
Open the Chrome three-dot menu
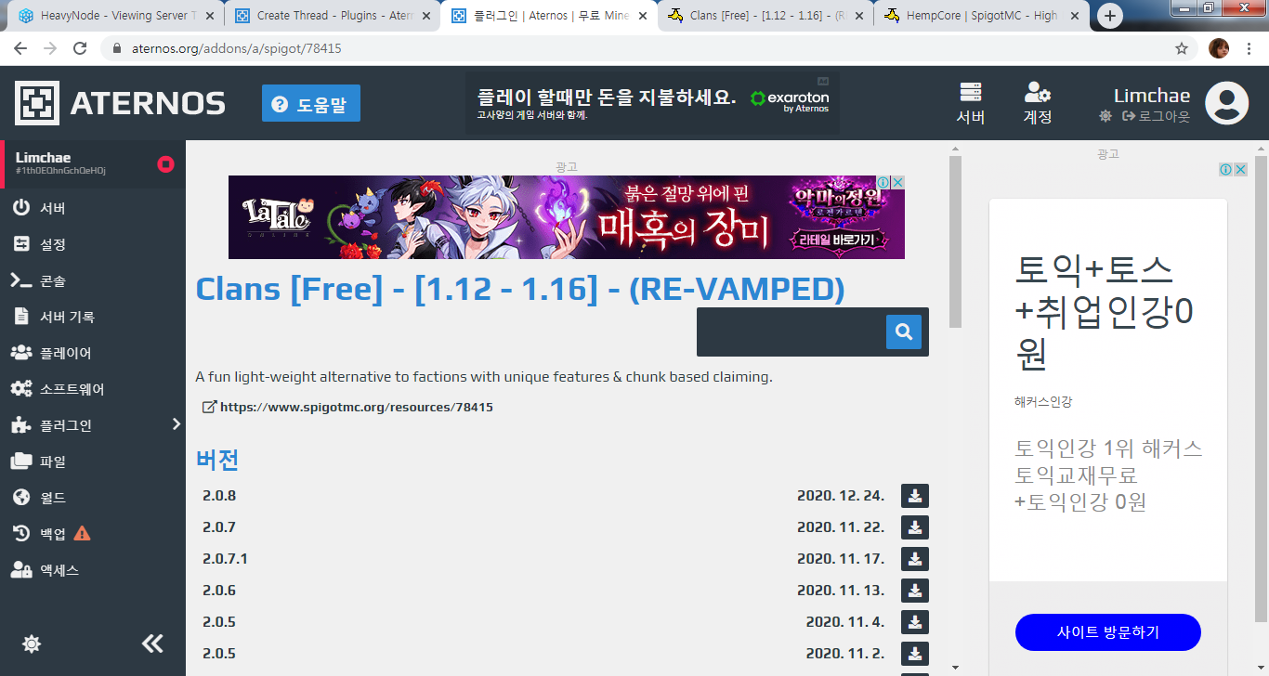click(1249, 48)
